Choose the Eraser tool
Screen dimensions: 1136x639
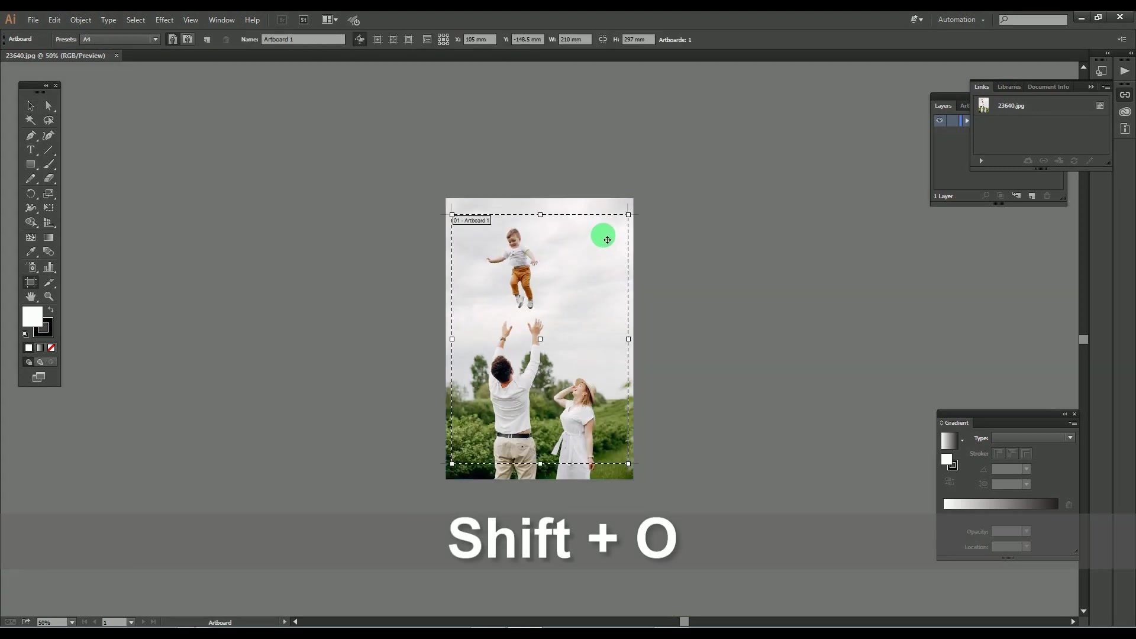[49, 179]
